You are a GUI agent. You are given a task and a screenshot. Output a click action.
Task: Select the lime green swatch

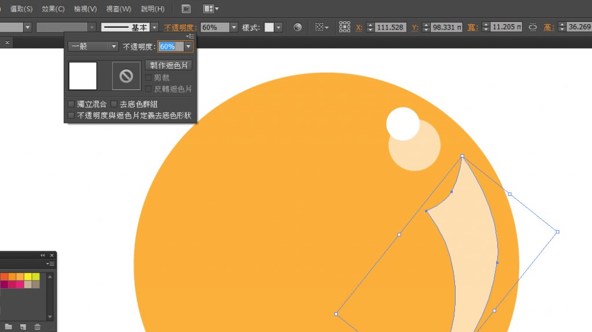click(x=36, y=277)
